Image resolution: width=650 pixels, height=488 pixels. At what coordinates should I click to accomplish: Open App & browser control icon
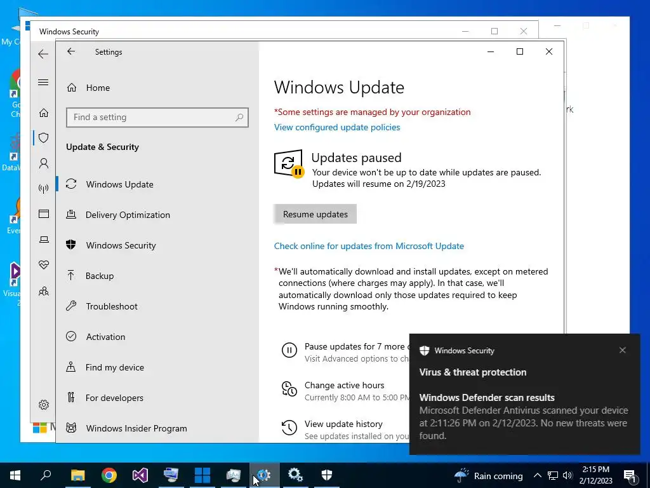44,213
